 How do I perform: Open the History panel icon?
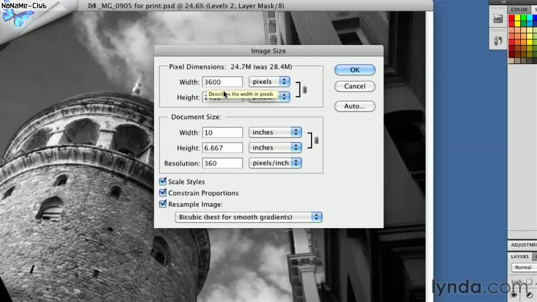[x=497, y=41]
